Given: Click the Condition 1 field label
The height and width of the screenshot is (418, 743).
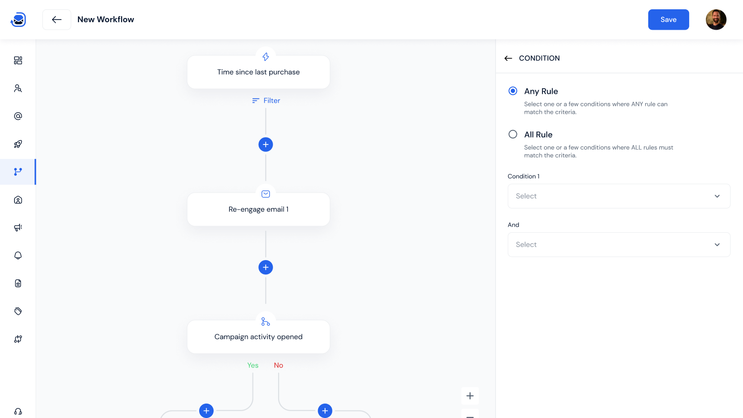Looking at the screenshot, I should [524, 176].
